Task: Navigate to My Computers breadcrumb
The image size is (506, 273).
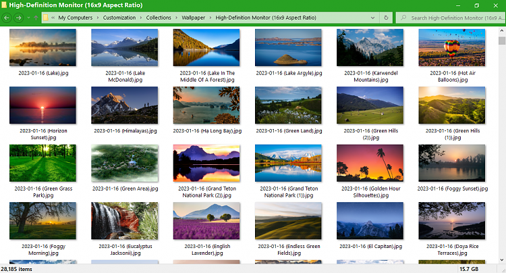Action: (75, 18)
